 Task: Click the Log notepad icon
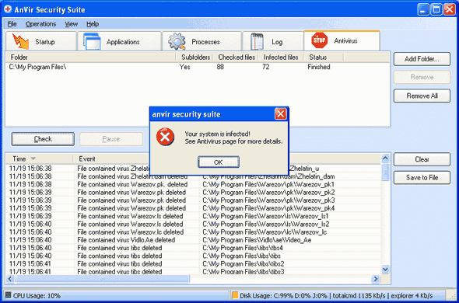[x=258, y=41]
